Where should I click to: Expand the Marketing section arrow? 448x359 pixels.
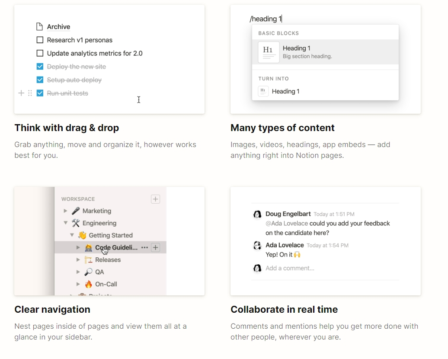click(x=66, y=212)
